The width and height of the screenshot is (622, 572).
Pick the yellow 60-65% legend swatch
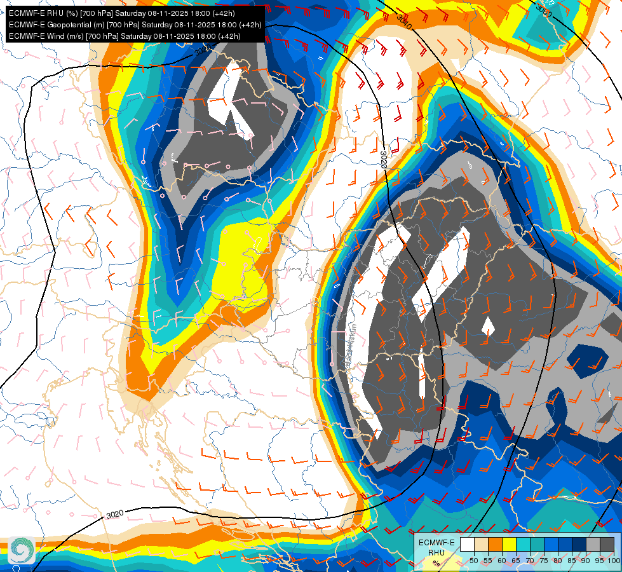(x=510, y=544)
